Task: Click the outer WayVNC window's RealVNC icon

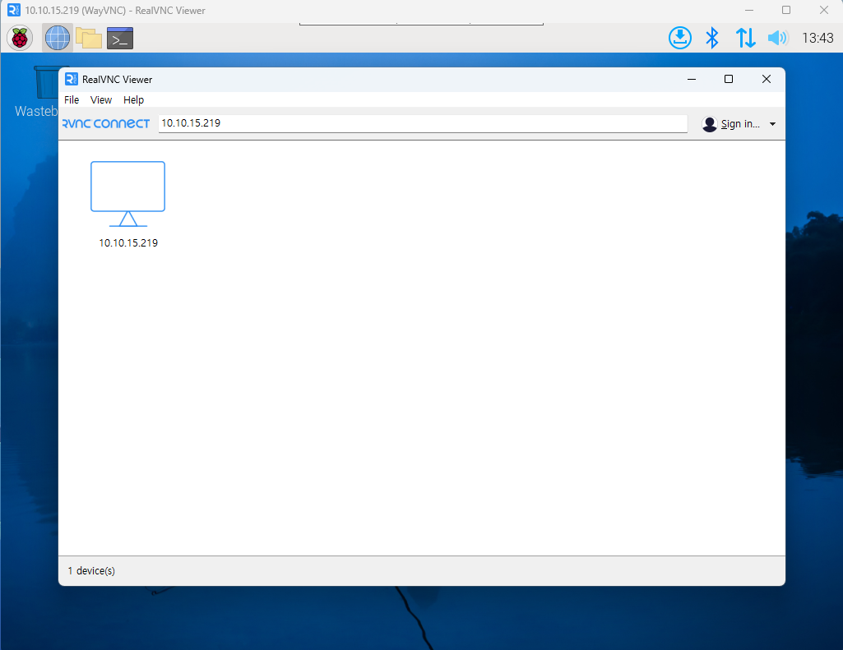Action: point(14,10)
